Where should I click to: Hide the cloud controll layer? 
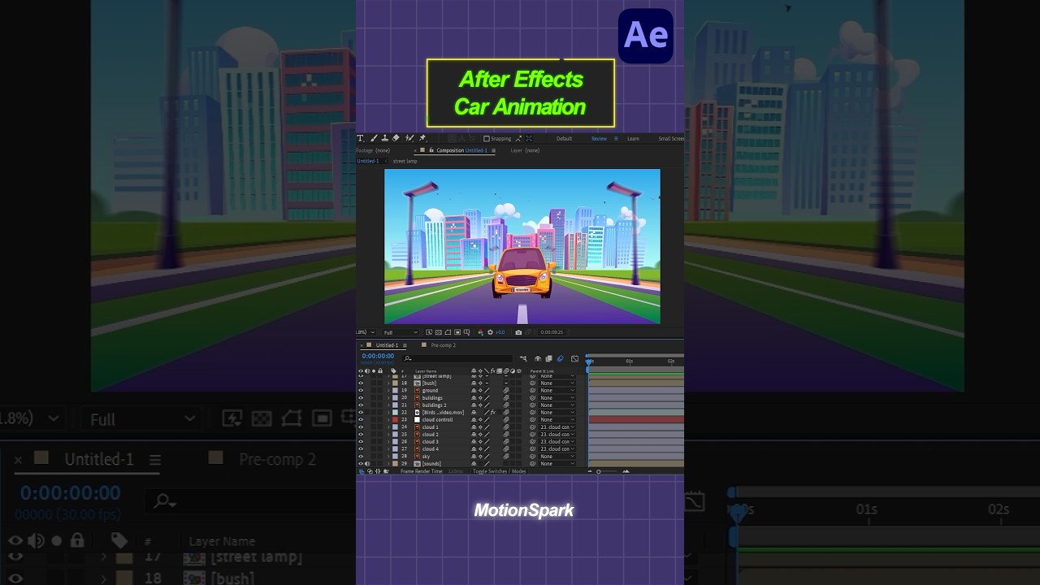click(361, 420)
